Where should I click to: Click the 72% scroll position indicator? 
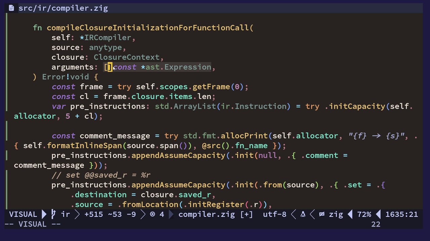point(364,214)
